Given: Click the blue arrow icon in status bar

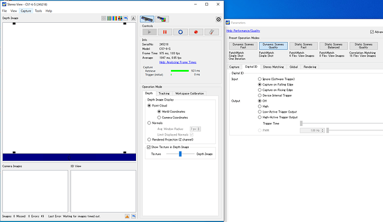Looking at the screenshot, I should 134,216.
